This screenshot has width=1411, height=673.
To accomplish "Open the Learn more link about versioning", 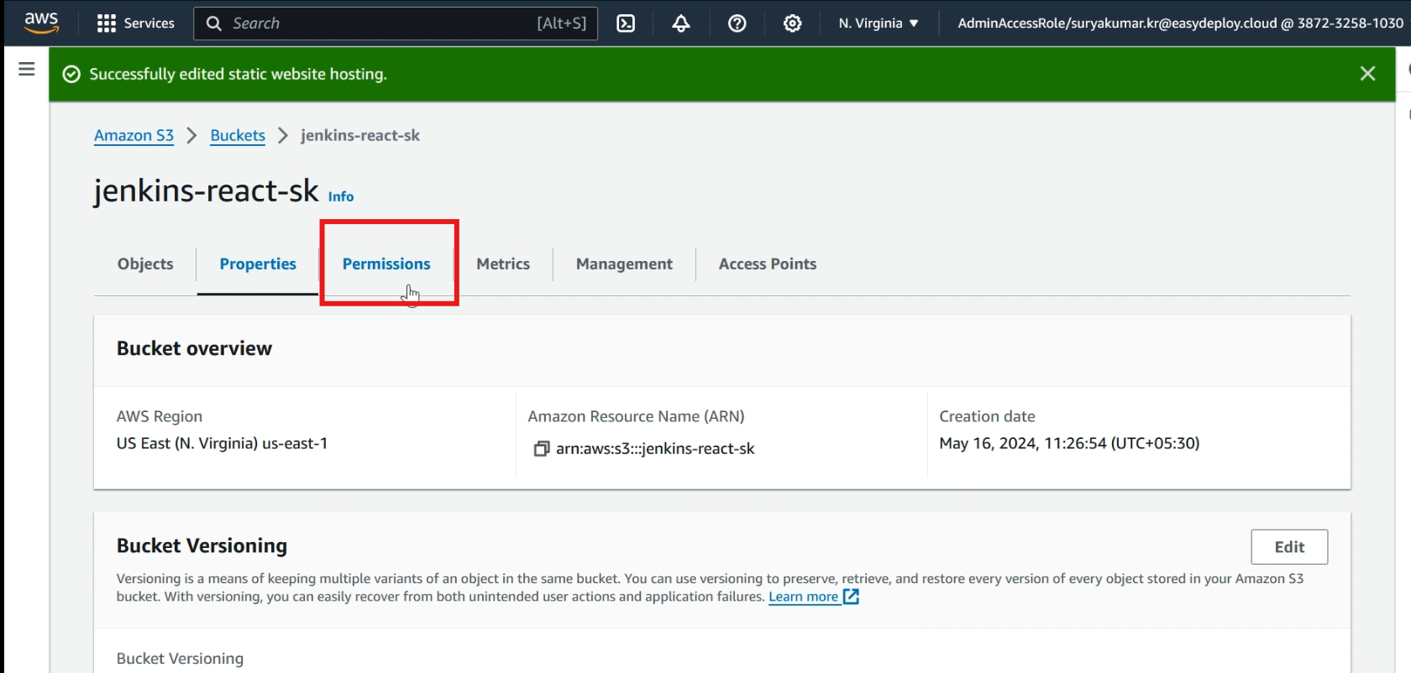I will tap(804, 597).
